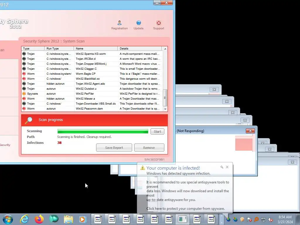
Task: Click the Start scan button
Action: click(x=157, y=132)
